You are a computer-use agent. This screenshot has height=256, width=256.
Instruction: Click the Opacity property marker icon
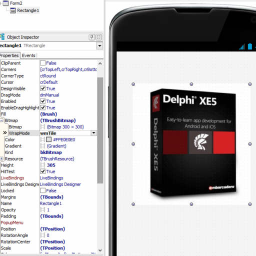pos(42,210)
